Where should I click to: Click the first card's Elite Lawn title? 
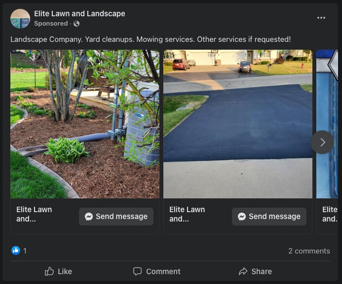click(x=34, y=214)
